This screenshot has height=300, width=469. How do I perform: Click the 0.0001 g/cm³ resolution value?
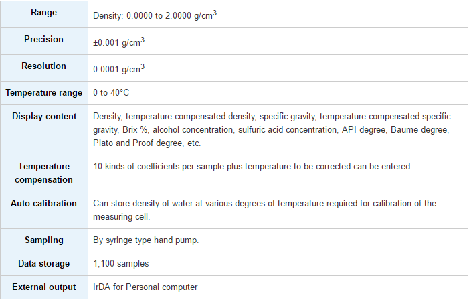pos(118,68)
